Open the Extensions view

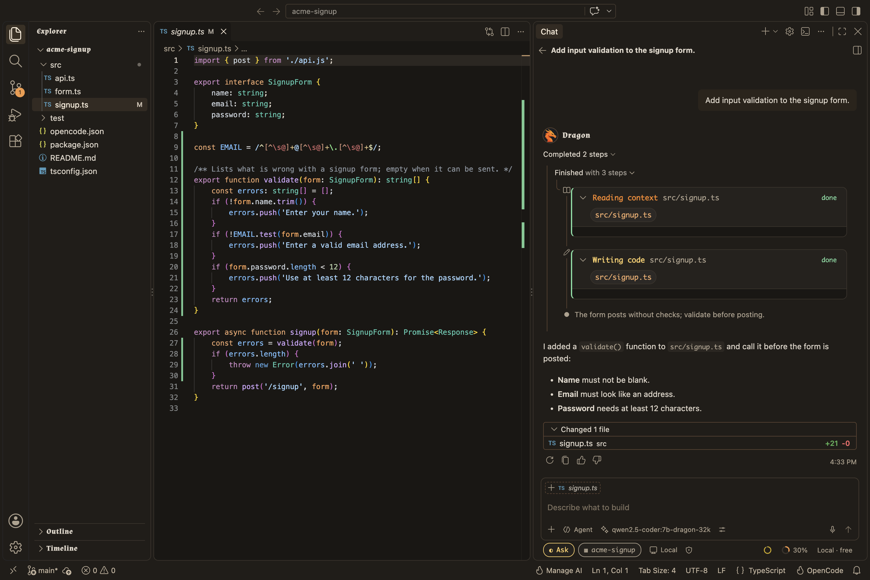(x=15, y=141)
